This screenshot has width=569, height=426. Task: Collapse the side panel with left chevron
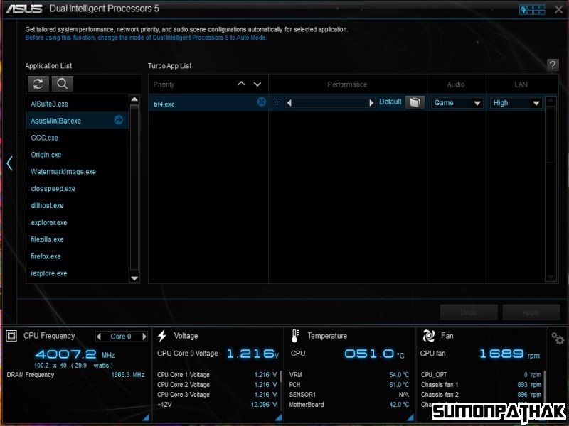[x=9, y=163]
